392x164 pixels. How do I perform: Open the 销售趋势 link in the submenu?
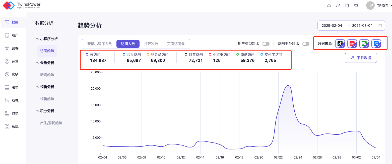pos(47,99)
